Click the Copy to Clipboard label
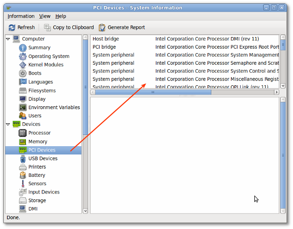 click(x=73, y=27)
